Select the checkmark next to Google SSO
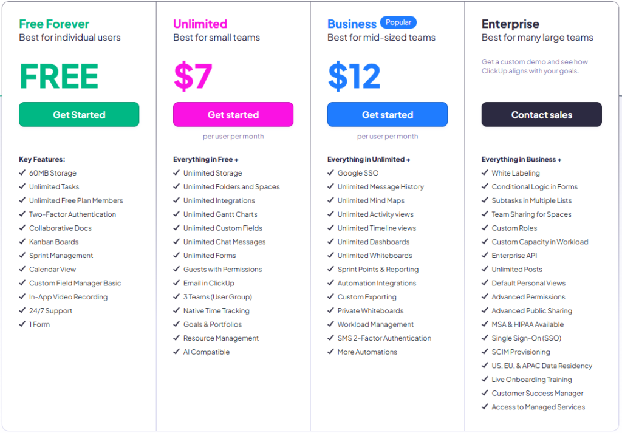The width and height of the screenshot is (622, 433). (330, 172)
